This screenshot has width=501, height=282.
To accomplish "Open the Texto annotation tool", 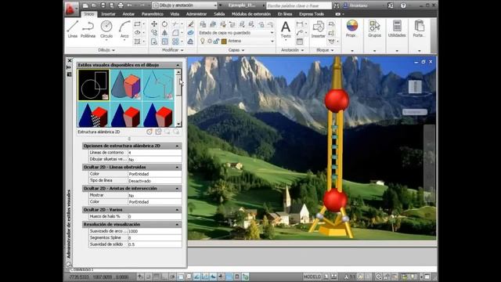I will click(x=286, y=30).
